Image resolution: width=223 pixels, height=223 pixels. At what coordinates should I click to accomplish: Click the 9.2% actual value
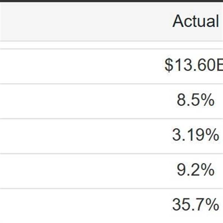click(x=195, y=170)
